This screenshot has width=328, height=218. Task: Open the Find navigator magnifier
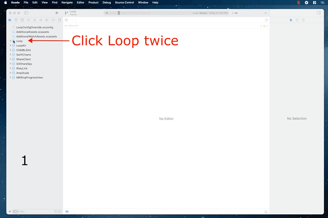click(29, 20)
